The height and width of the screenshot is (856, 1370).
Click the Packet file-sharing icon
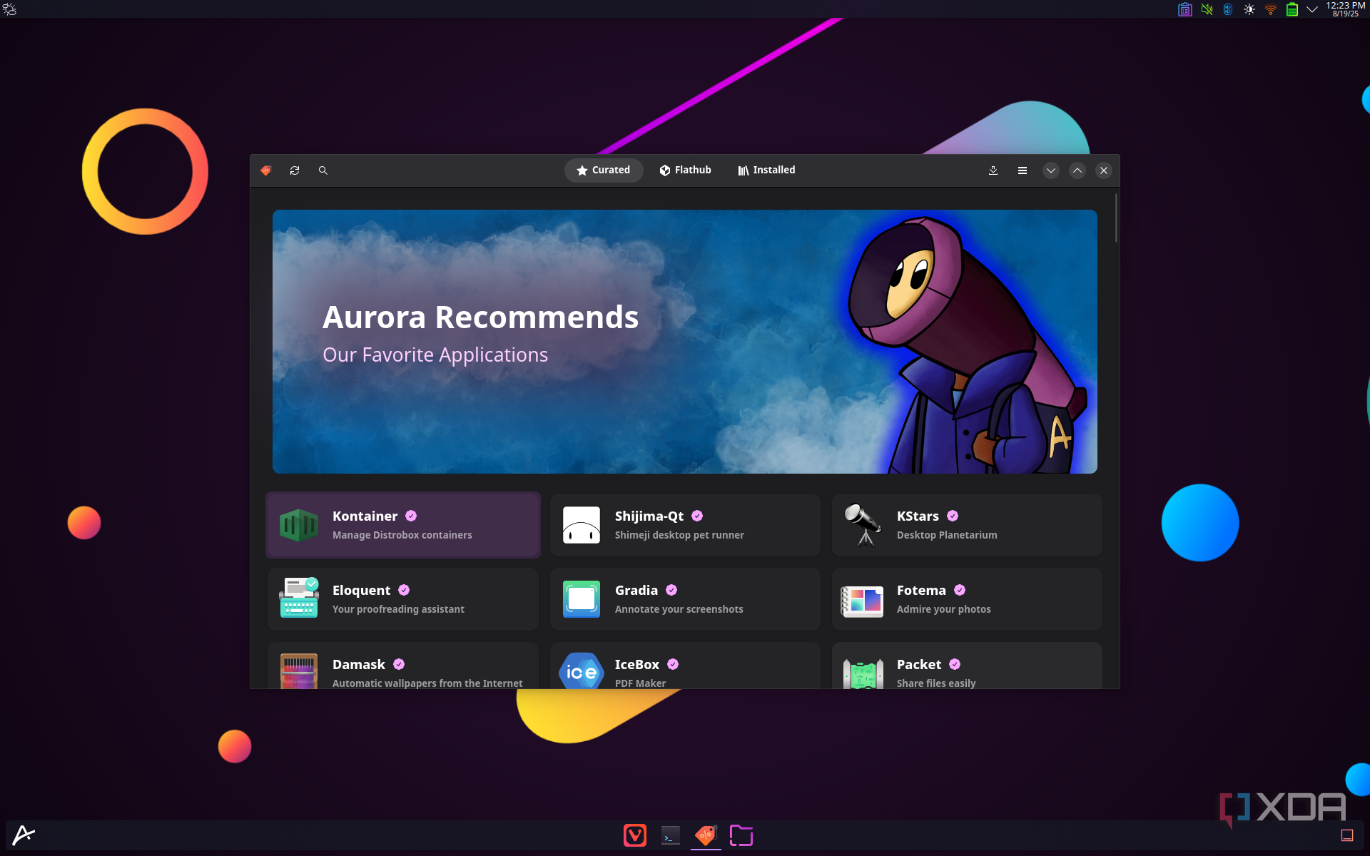click(863, 673)
